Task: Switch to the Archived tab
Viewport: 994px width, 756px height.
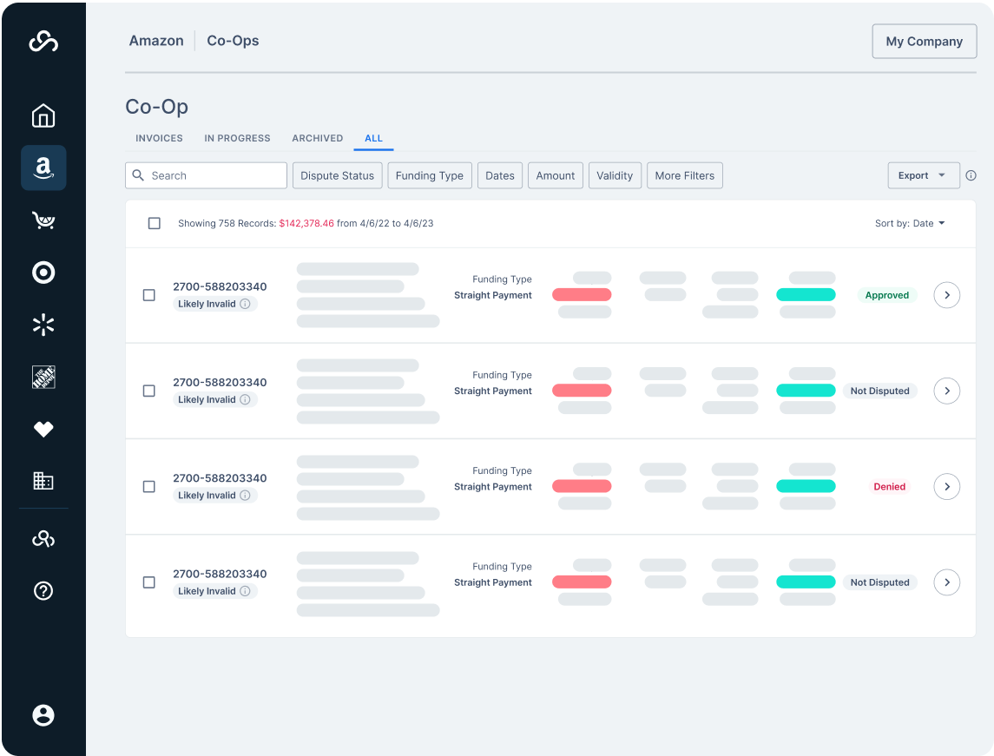Action: click(x=317, y=138)
